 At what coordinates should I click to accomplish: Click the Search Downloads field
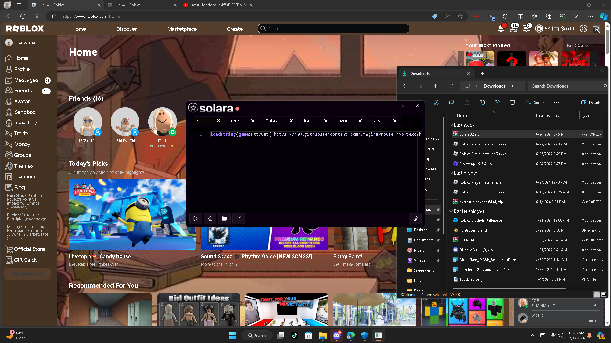tap(568, 86)
